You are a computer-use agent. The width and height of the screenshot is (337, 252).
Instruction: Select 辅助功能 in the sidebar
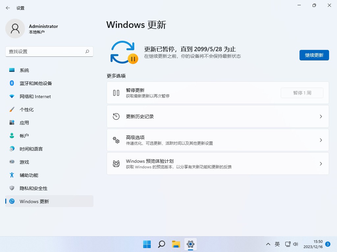pos(49,175)
